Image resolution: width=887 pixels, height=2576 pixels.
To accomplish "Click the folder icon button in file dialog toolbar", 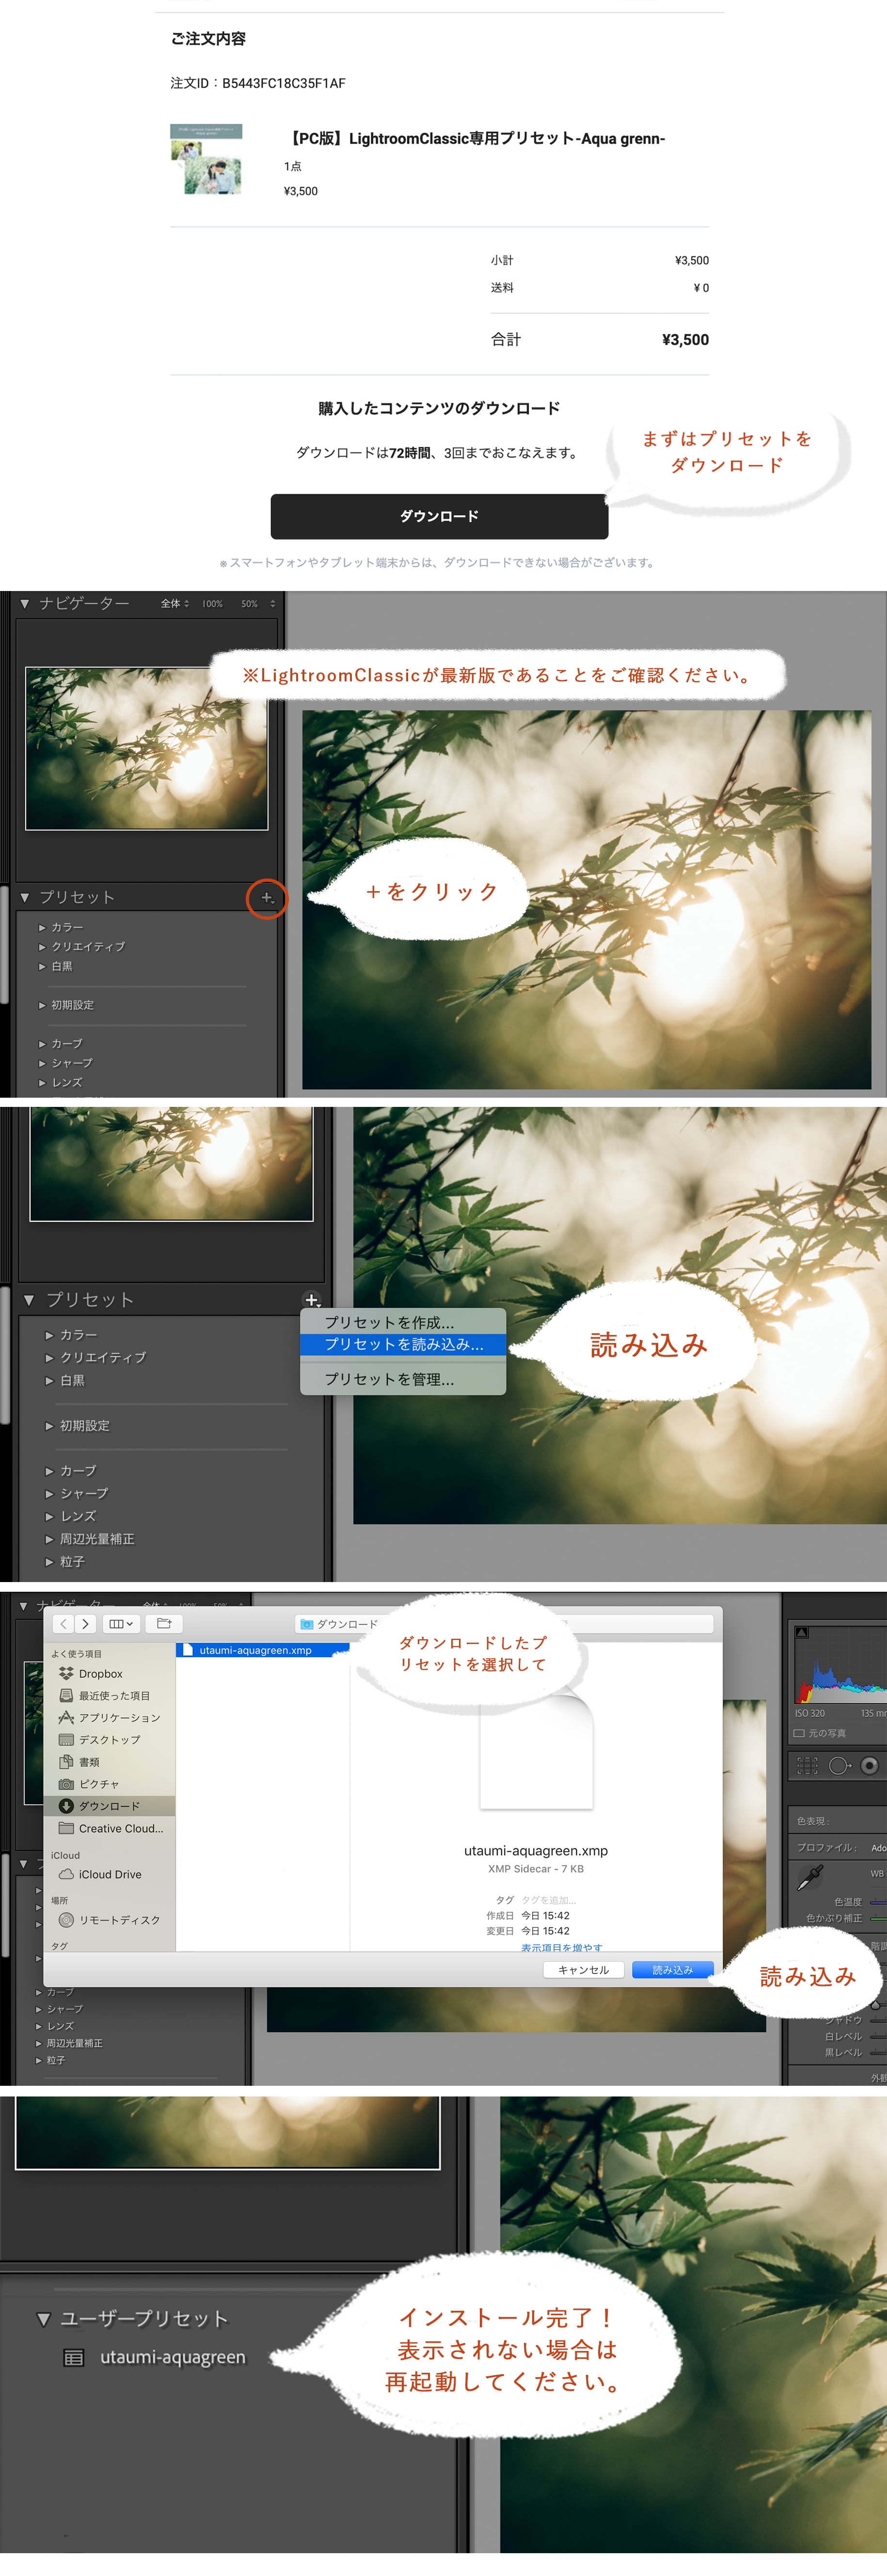I will (164, 1624).
